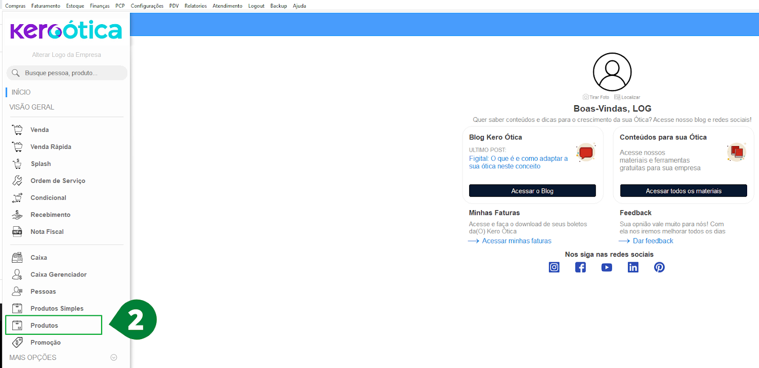Click the Nota Fiscal NFe icon
759x368 pixels.
(x=17, y=231)
